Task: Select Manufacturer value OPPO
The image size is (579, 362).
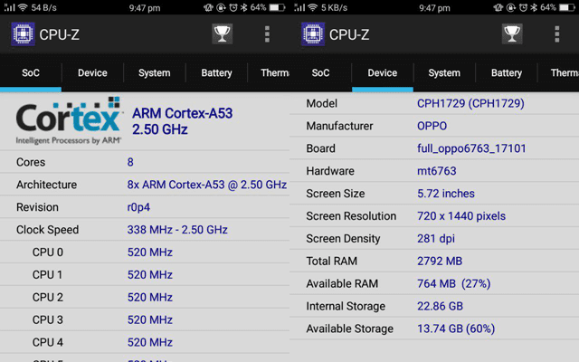Action: tap(432, 126)
